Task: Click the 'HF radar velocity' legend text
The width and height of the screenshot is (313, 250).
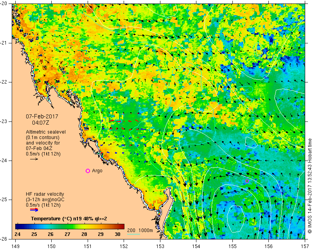Action: coord(45,194)
